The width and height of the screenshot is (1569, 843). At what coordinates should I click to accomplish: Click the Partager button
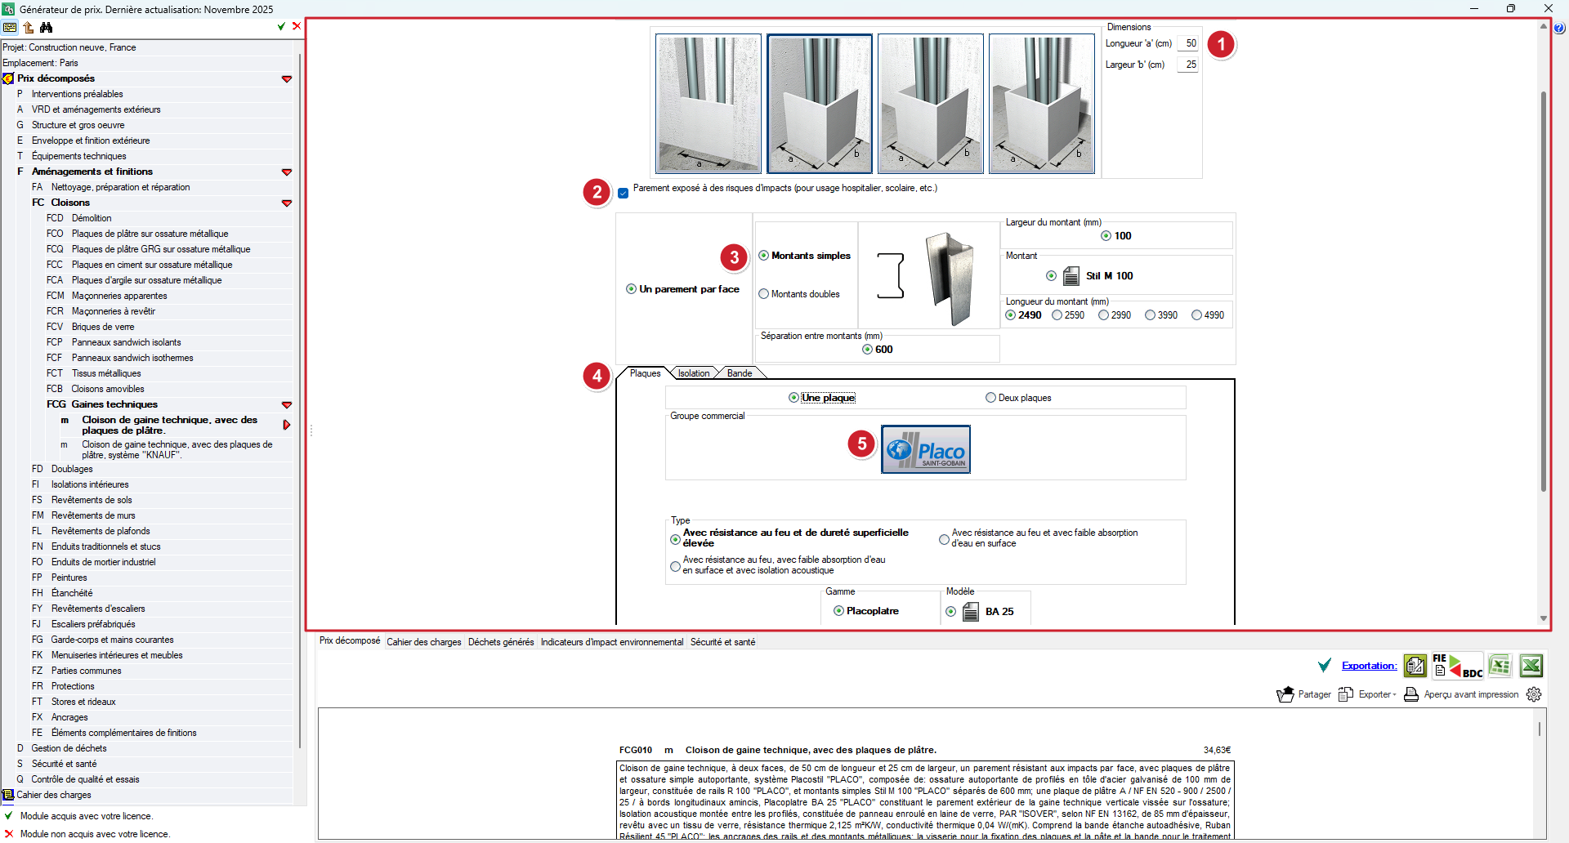(1304, 694)
